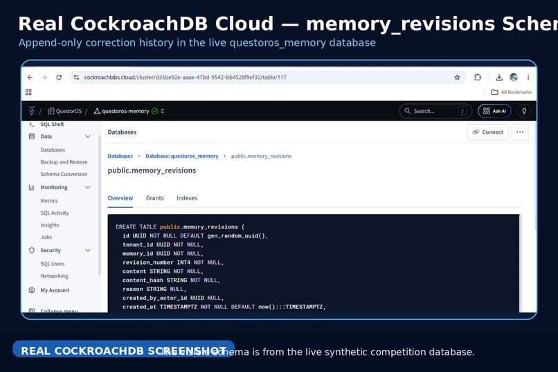Open the questoros-memory cluster selector

coord(129,111)
